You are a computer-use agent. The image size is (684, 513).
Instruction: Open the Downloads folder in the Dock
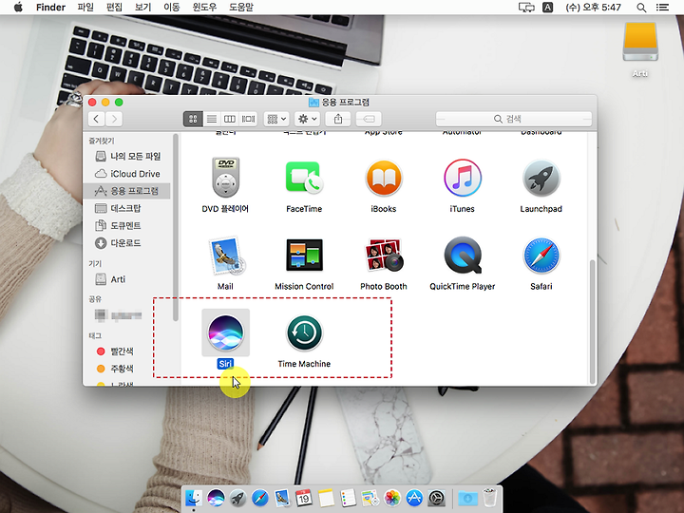pyautogui.click(x=467, y=498)
